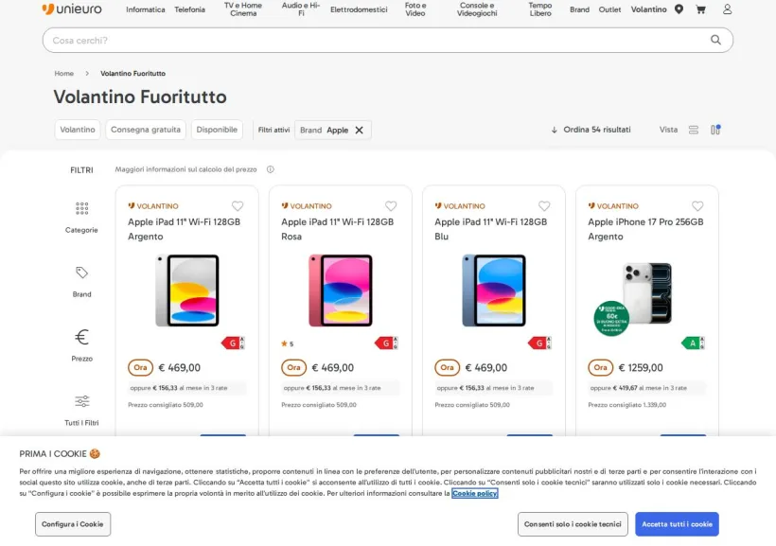The width and height of the screenshot is (776, 546).
Task: Go to the Outlet section
Action: click(609, 9)
